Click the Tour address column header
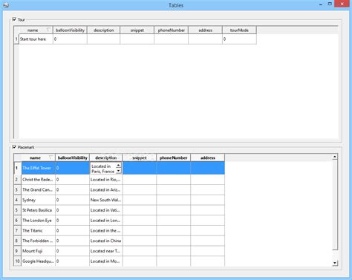 [206, 30]
